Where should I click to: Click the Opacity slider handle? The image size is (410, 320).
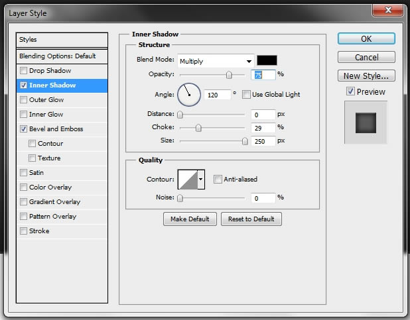(x=229, y=75)
